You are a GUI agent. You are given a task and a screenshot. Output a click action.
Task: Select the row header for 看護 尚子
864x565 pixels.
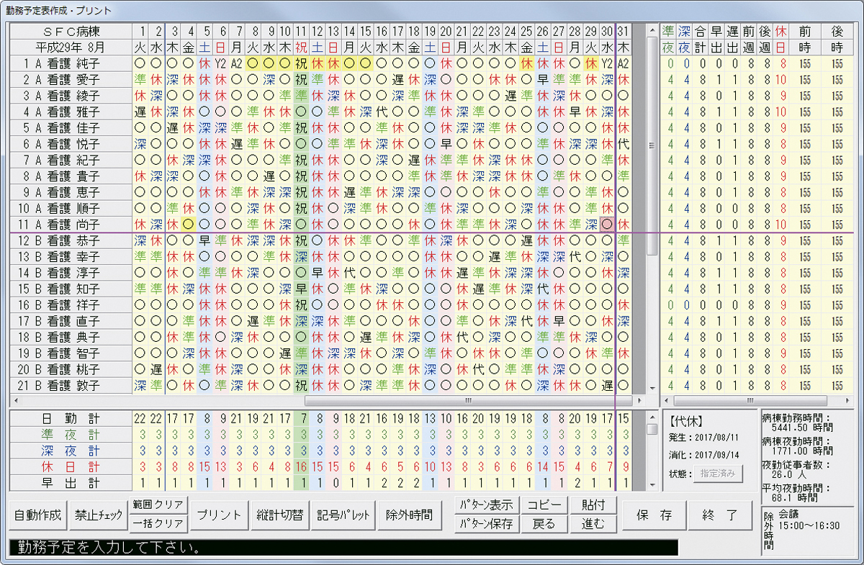coord(68,224)
